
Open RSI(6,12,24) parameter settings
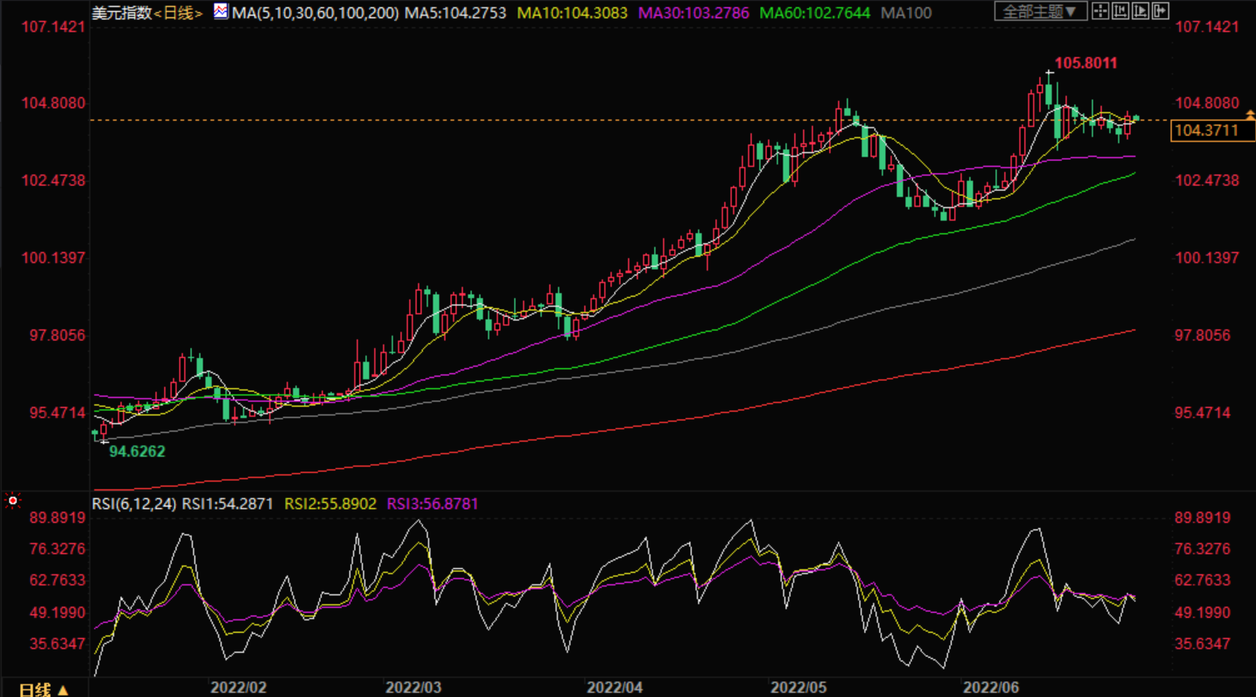[133, 504]
